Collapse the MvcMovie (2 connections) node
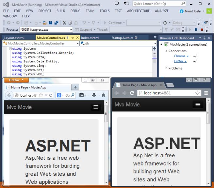Viewport: 214px width, 188px height. (161, 44)
